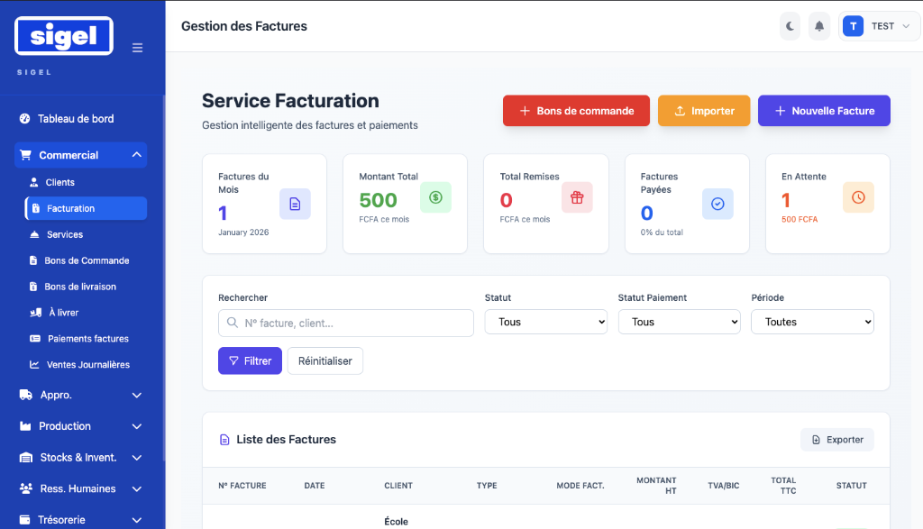
Task: Click the magnifier icon in the Rechercher field
Action: tap(232, 323)
